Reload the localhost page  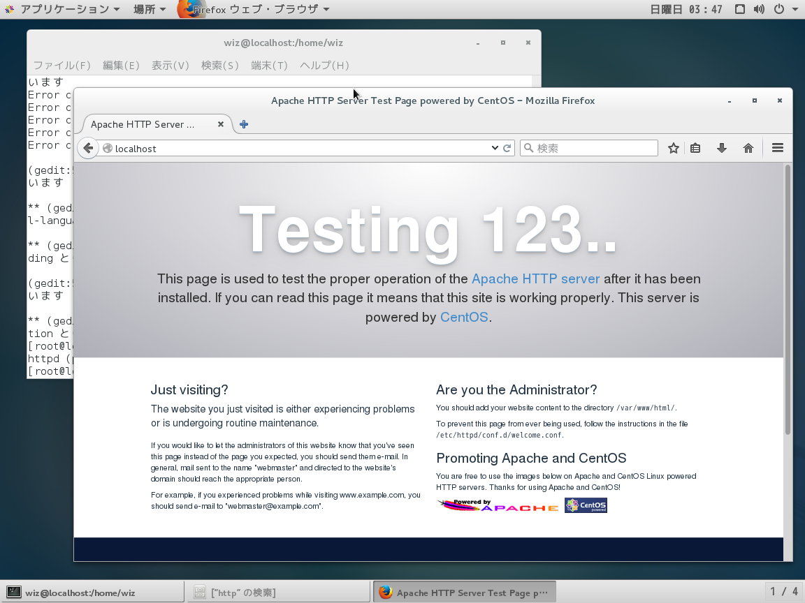coord(507,148)
